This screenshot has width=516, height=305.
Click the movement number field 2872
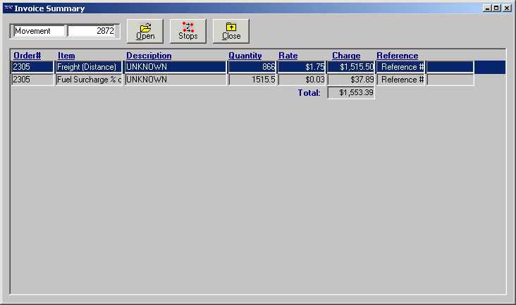pyautogui.click(x=92, y=31)
